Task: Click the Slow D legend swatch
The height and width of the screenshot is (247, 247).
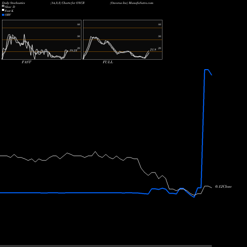Action: point(3,6)
